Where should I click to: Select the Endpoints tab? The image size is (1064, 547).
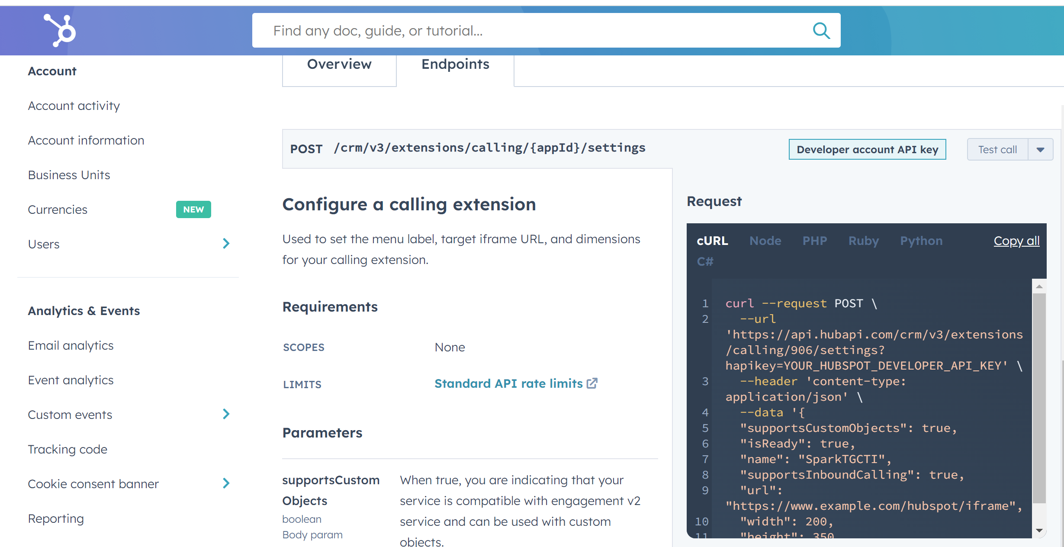(x=455, y=64)
